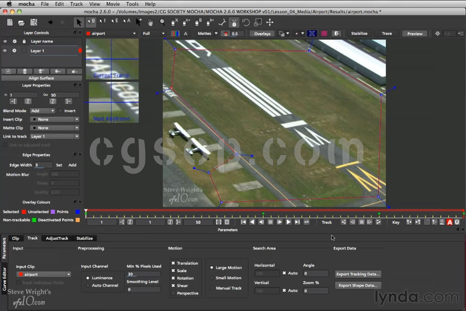The height and width of the screenshot is (311, 466).
Task: Select the Zoom magnifier tool
Action: coord(163,22)
